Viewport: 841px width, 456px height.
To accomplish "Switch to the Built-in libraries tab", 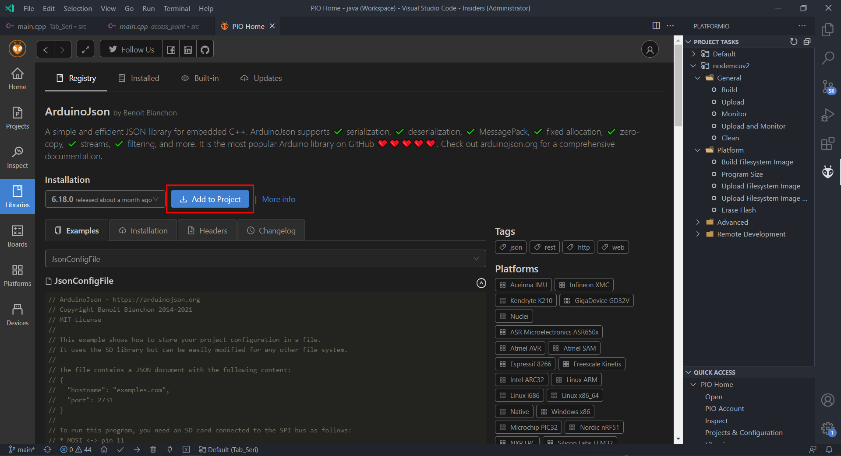I will (x=200, y=78).
